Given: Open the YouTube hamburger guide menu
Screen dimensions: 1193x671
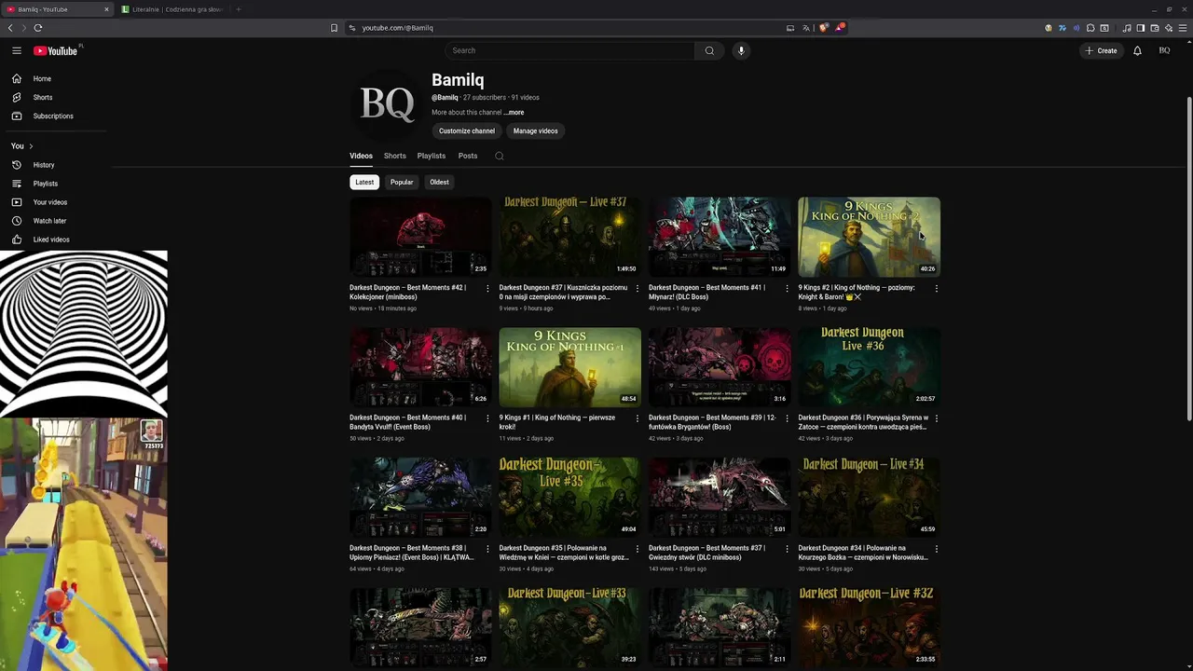Looking at the screenshot, I should [x=17, y=50].
